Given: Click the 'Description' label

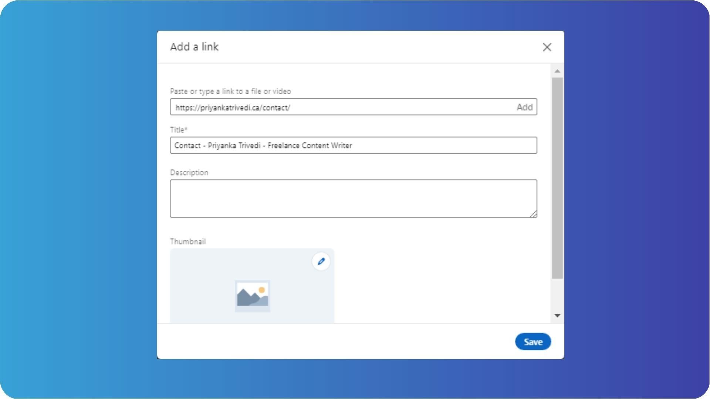Looking at the screenshot, I should coord(189,173).
